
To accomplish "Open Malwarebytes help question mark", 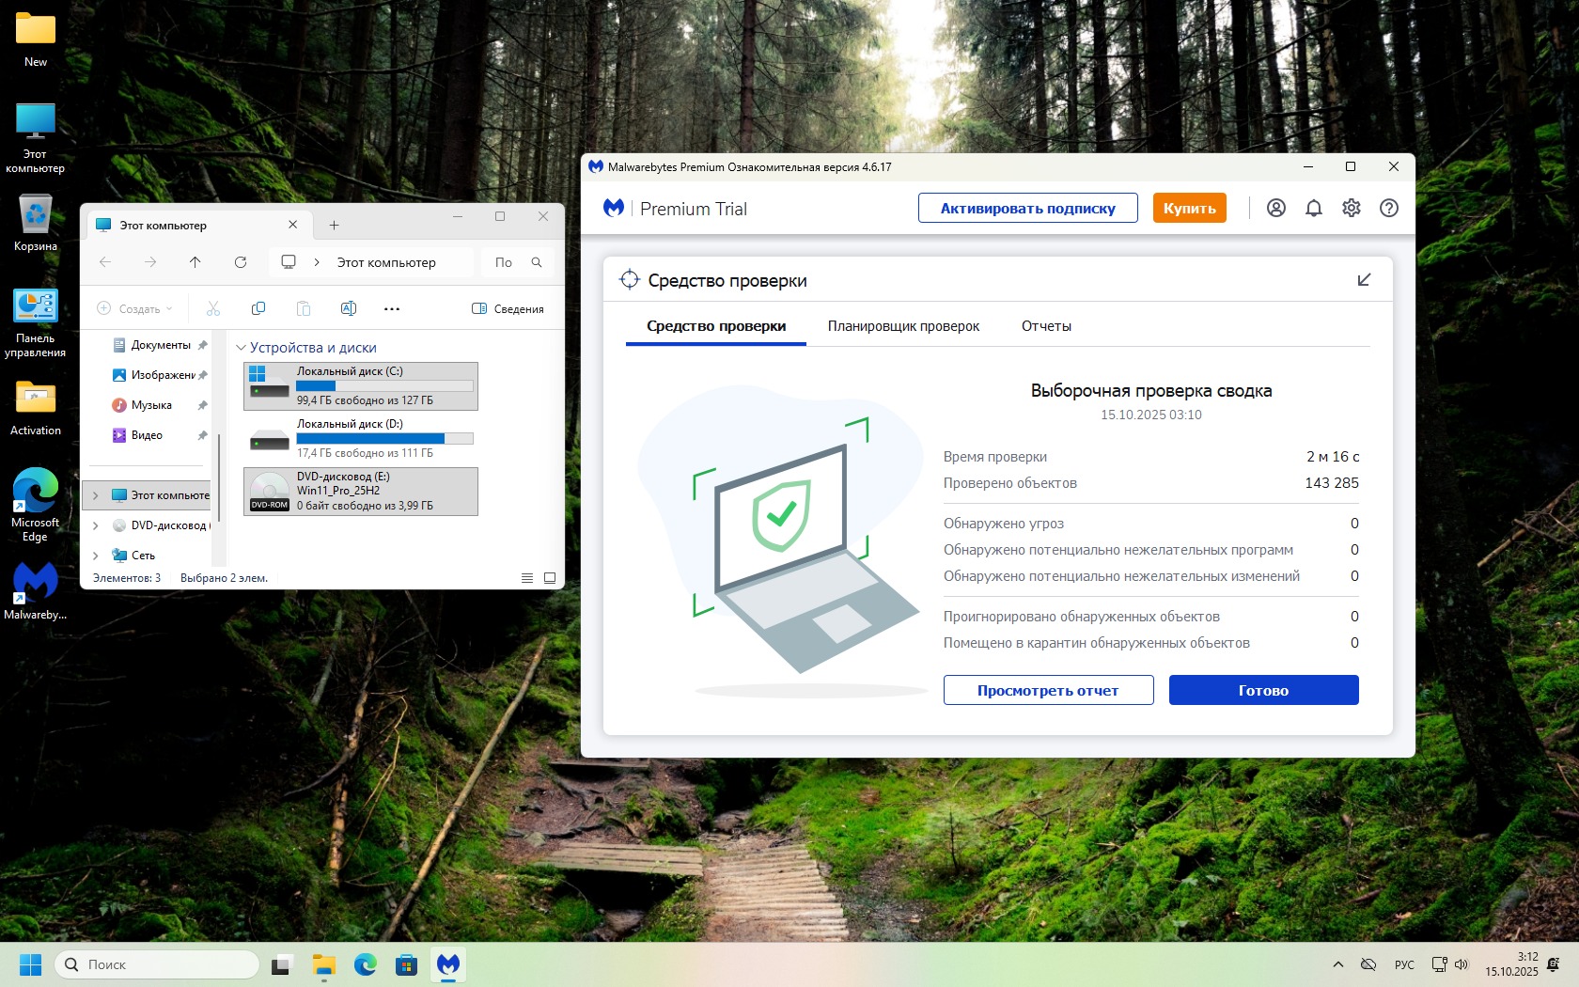I will [x=1388, y=209].
